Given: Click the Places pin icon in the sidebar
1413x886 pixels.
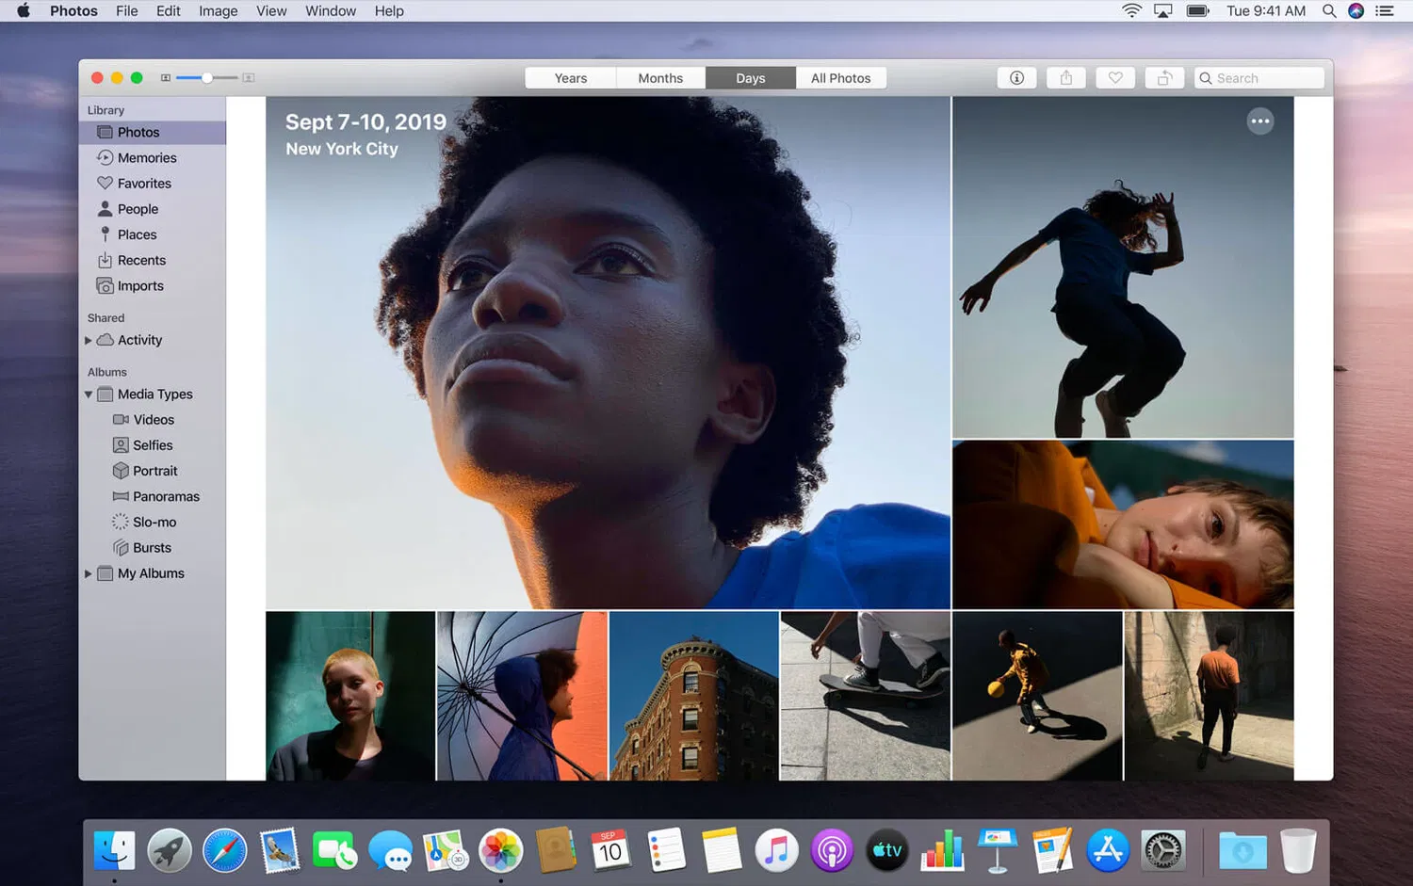Looking at the screenshot, I should point(106,234).
